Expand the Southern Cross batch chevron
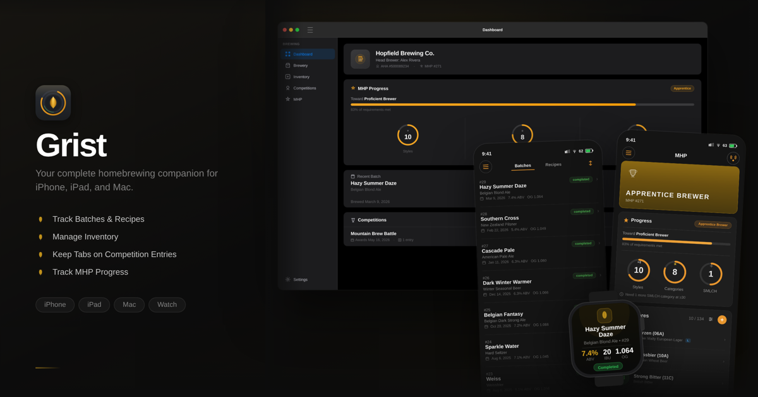This screenshot has height=397, width=758. pyautogui.click(x=597, y=211)
